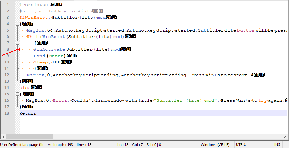Click the horizontal scrollbar right arrow
The image size is (289, 148).
click(x=285, y=137)
